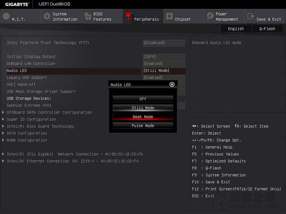
Task: Expand the Intel Ethernet Connection I219-V arrow
Action: (3, 161)
